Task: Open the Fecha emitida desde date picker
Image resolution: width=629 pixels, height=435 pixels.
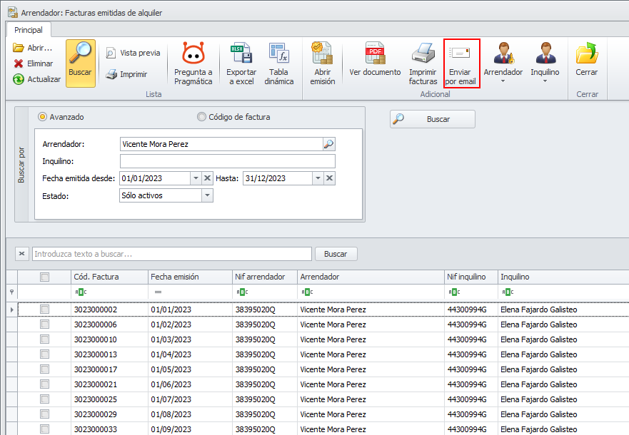Action: coord(195,178)
